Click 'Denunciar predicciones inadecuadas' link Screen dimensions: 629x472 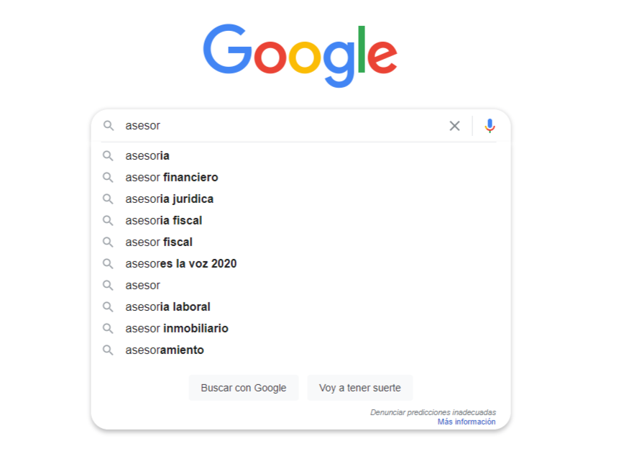pyautogui.click(x=433, y=412)
